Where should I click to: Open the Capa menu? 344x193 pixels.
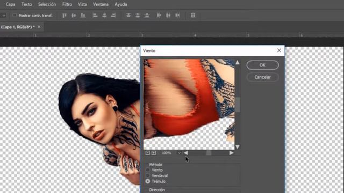tap(11, 4)
